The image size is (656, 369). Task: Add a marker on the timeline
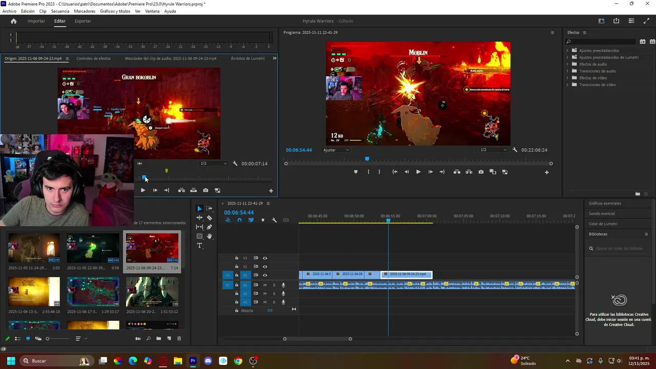click(x=263, y=220)
